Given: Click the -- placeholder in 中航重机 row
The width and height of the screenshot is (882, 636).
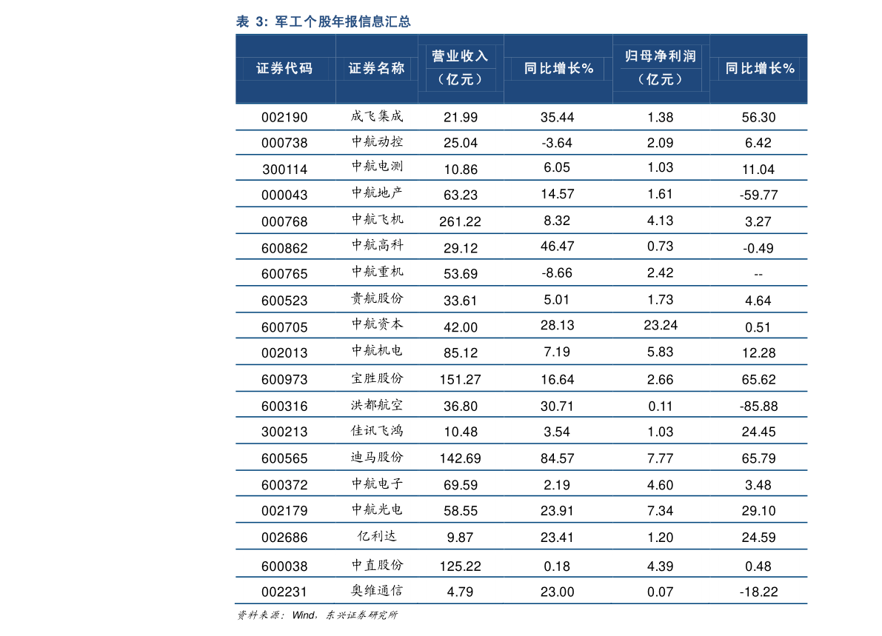Looking at the screenshot, I should 758,275.
